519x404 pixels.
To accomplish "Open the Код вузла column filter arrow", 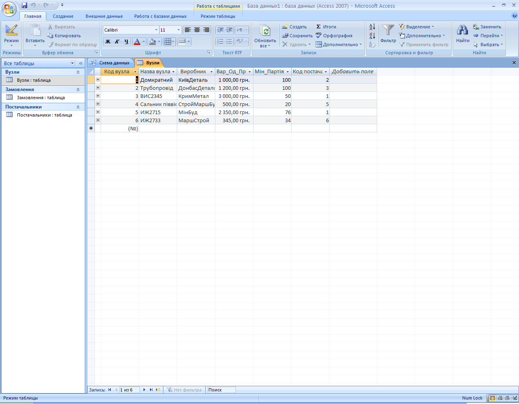I will pyautogui.click(x=135, y=72).
